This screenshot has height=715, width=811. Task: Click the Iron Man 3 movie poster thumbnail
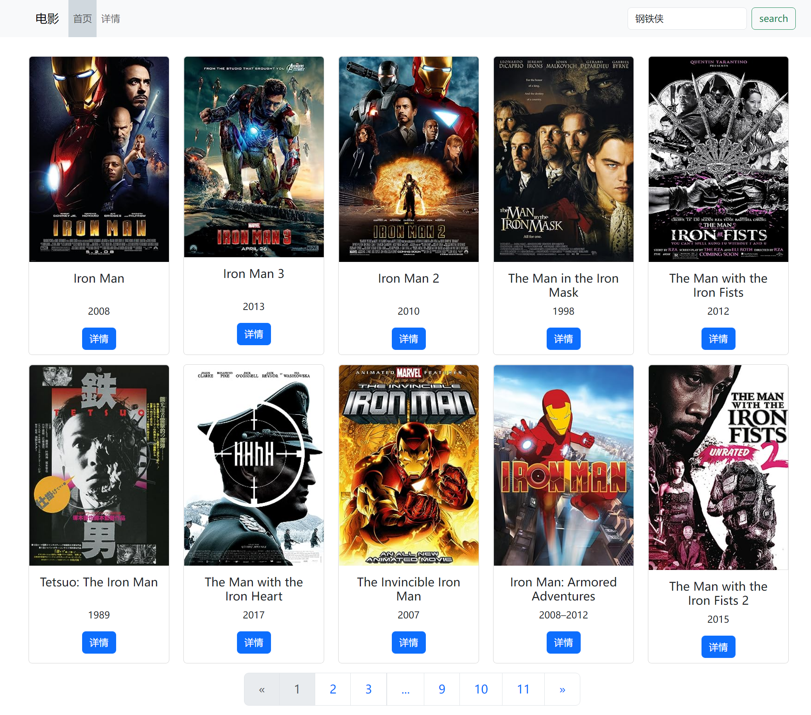pyautogui.click(x=253, y=158)
